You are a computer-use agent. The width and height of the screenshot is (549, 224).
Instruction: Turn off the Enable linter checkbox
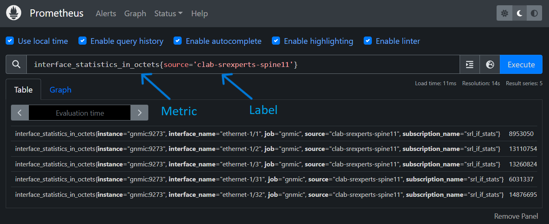coord(368,41)
